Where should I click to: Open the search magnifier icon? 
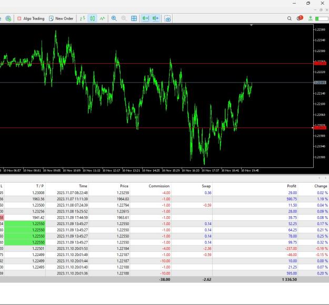coord(290,18)
